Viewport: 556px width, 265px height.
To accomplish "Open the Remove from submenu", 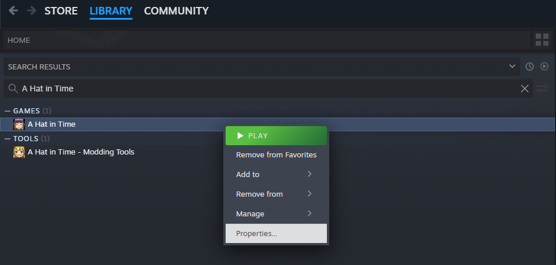I will click(x=276, y=194).
